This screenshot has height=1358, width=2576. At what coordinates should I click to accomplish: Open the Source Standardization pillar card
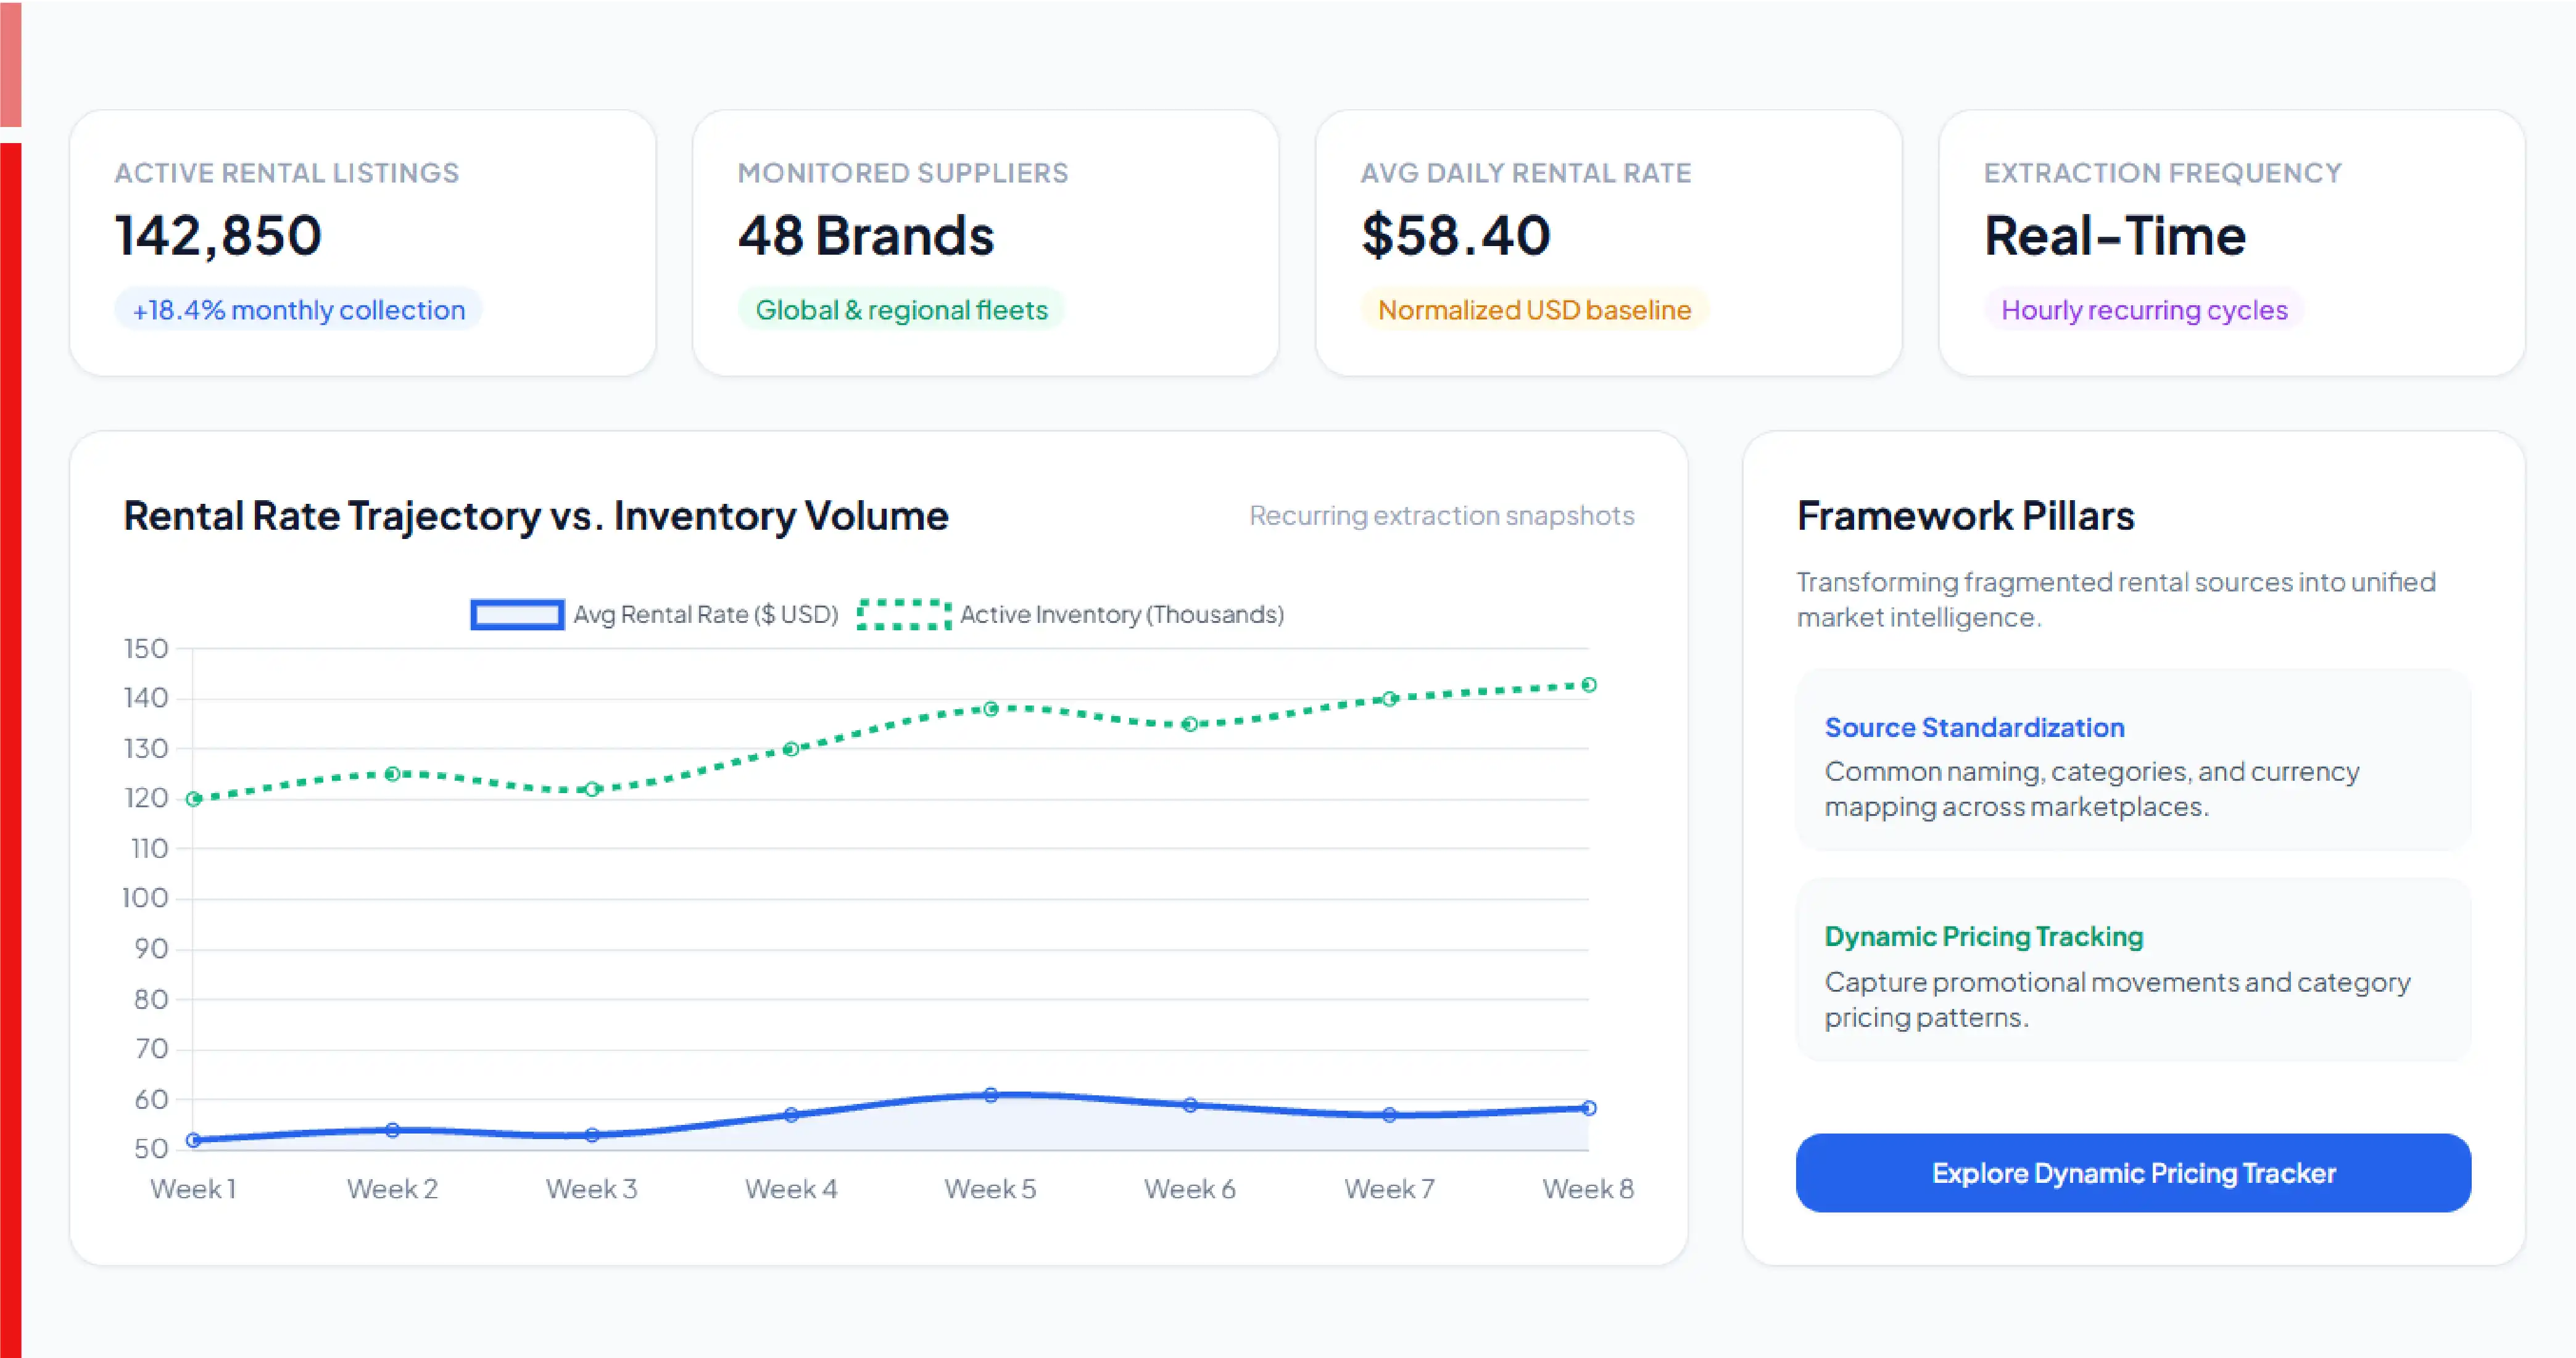pyautogui.click(x=2133, y=760)
